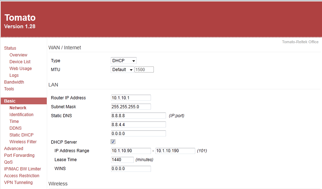Open the Identification page
Image resolution: width=322 pixels, height=189 pixels.
[x=21, y=115]
